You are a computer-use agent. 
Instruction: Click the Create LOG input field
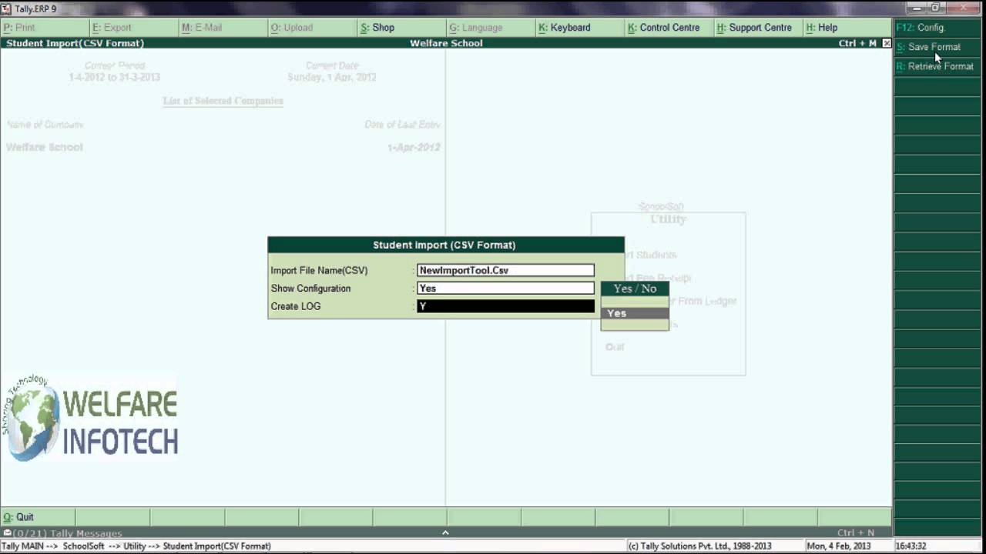(x=505, y=306)
